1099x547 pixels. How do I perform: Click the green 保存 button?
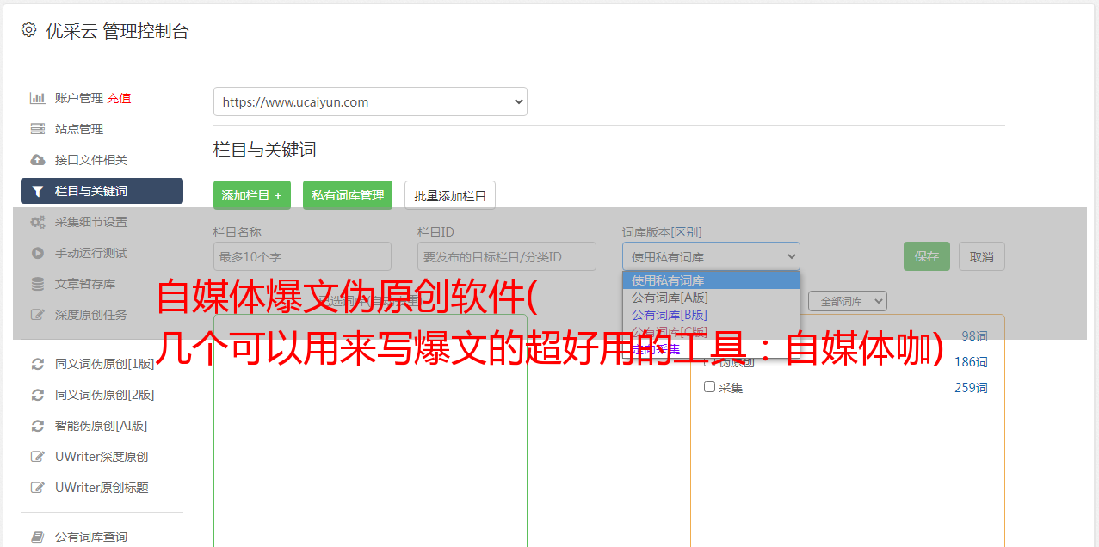coord(927,256)
